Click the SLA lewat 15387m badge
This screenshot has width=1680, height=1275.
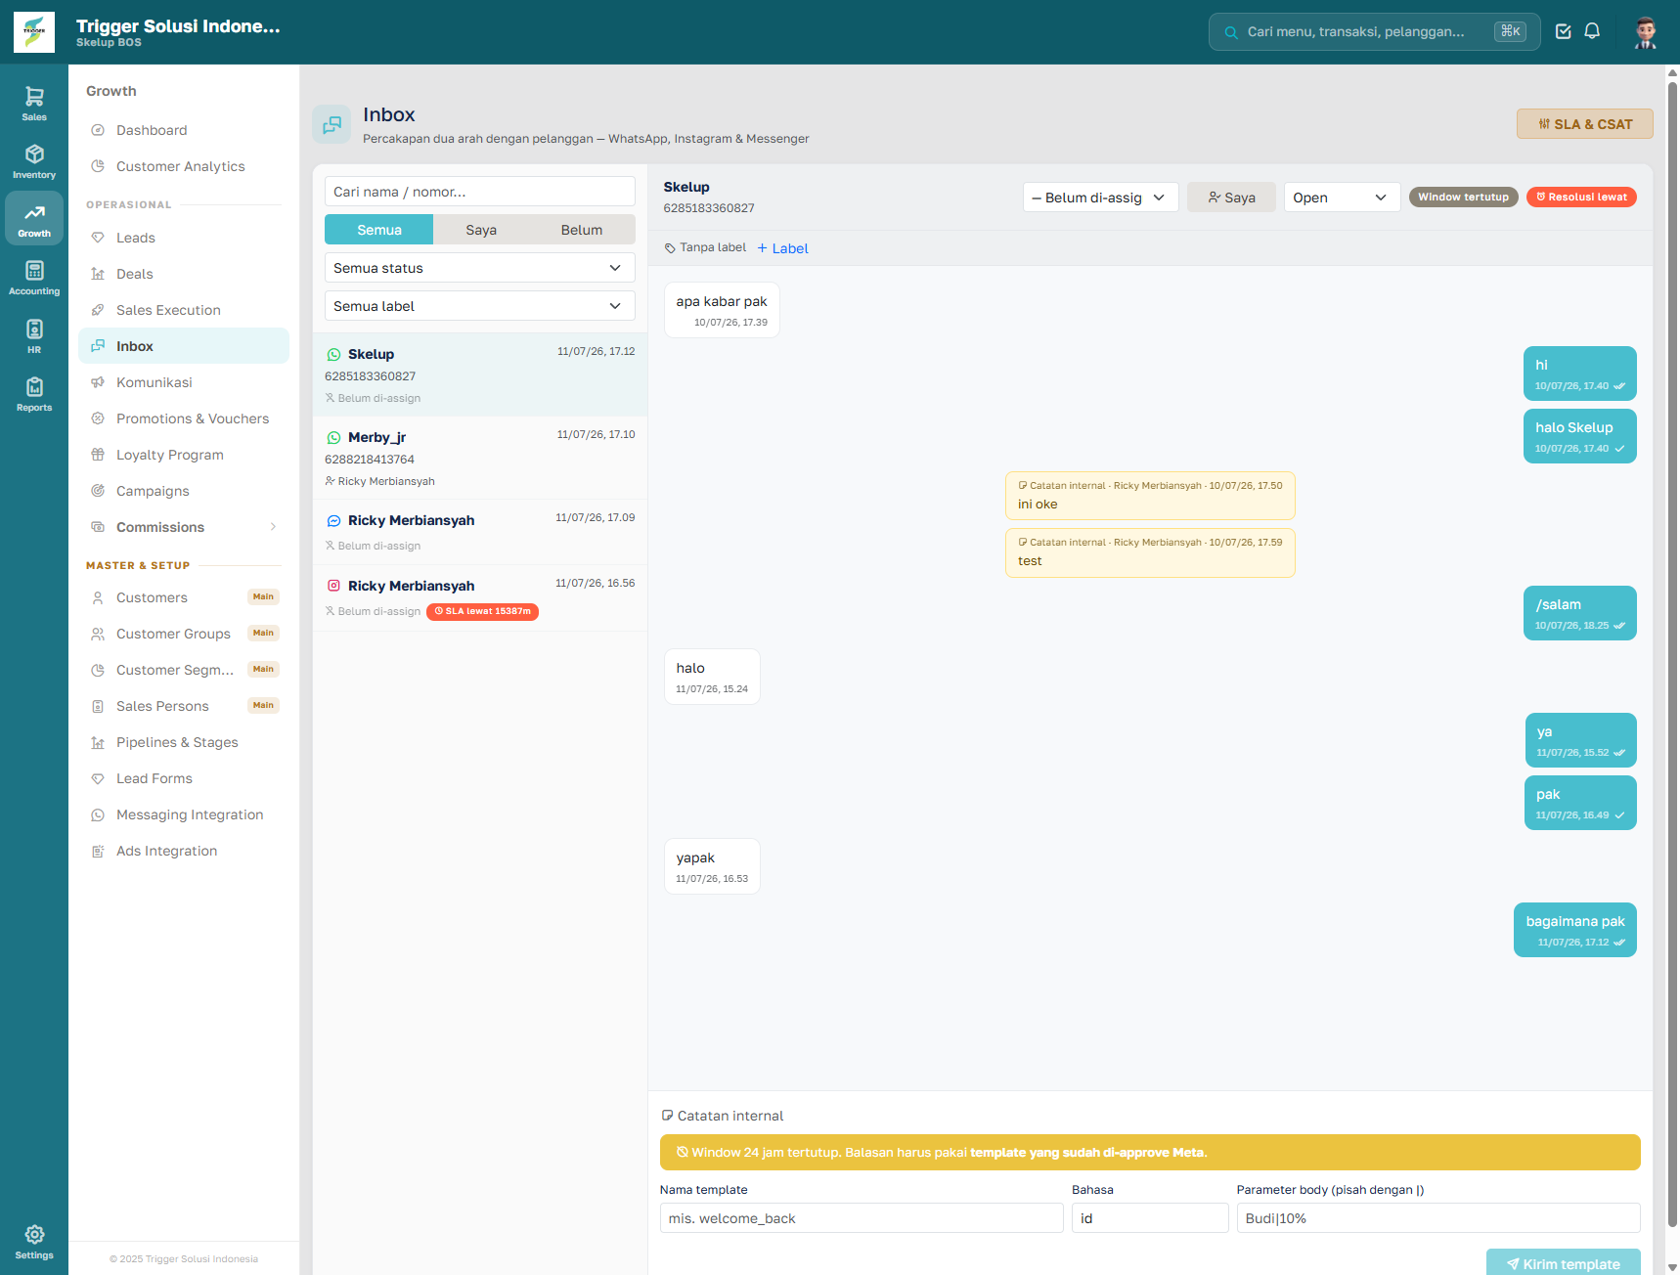[482, 611]
